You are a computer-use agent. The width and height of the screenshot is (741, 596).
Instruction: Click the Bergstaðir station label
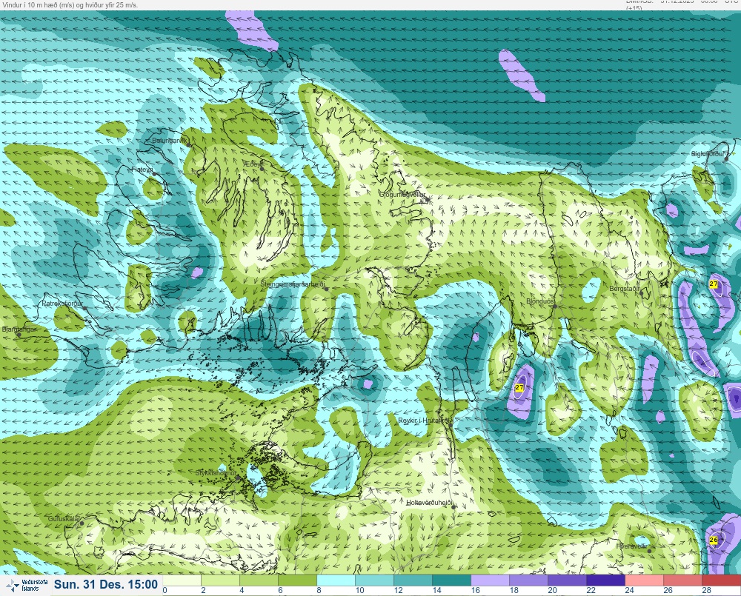tap(624, 288)
